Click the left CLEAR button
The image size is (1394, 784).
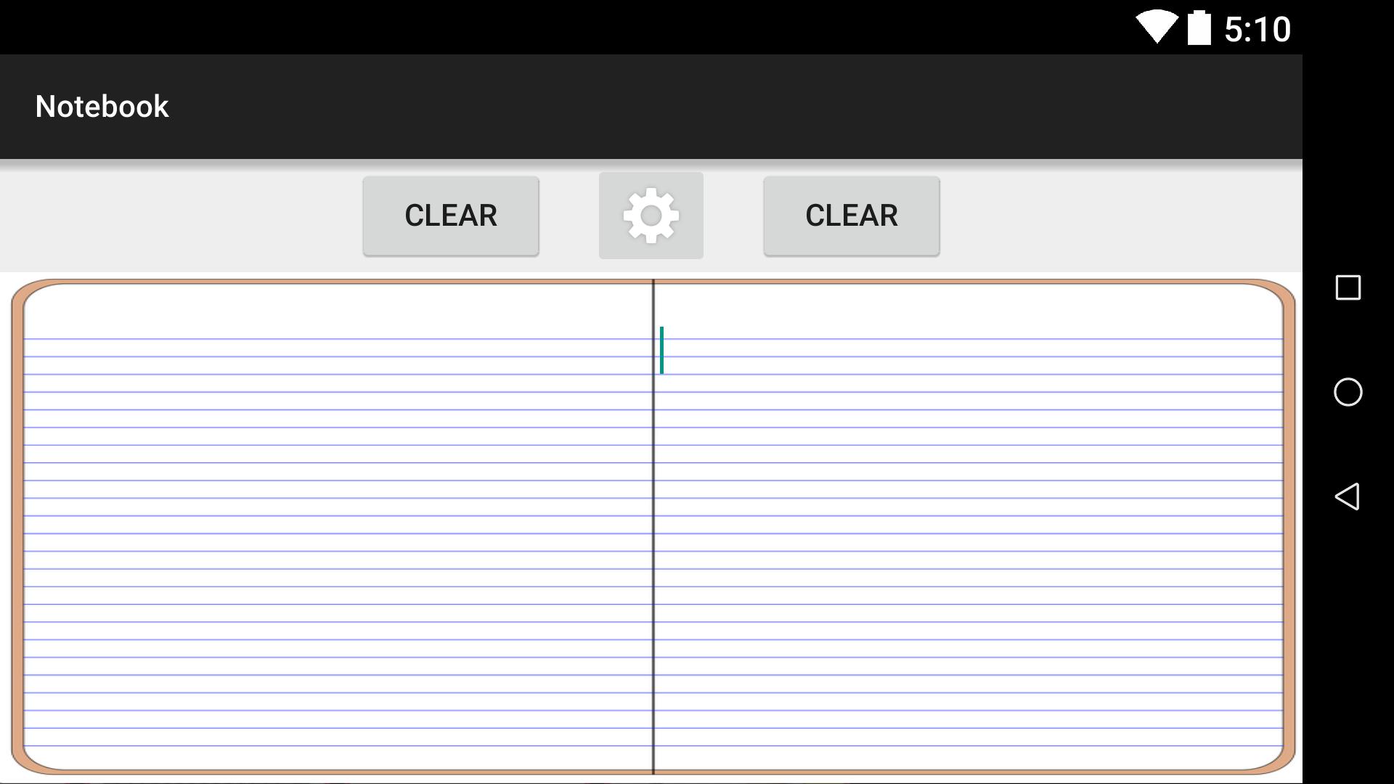[x=450, y=214]
